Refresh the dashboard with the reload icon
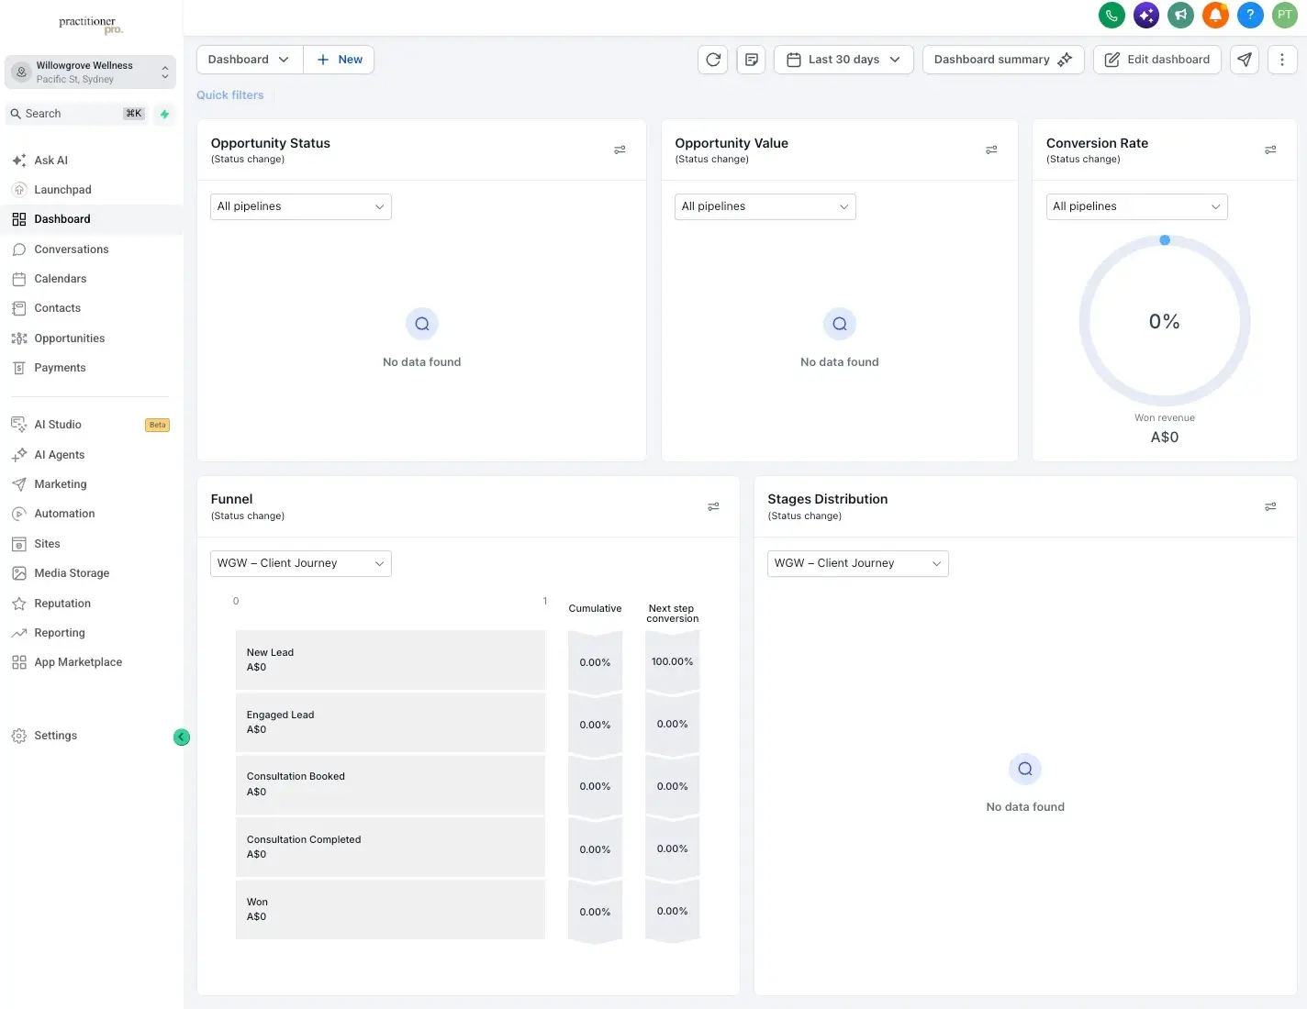Image resolution: width=1307 pixels, height=1009 pixels. [x=713, y=60]
